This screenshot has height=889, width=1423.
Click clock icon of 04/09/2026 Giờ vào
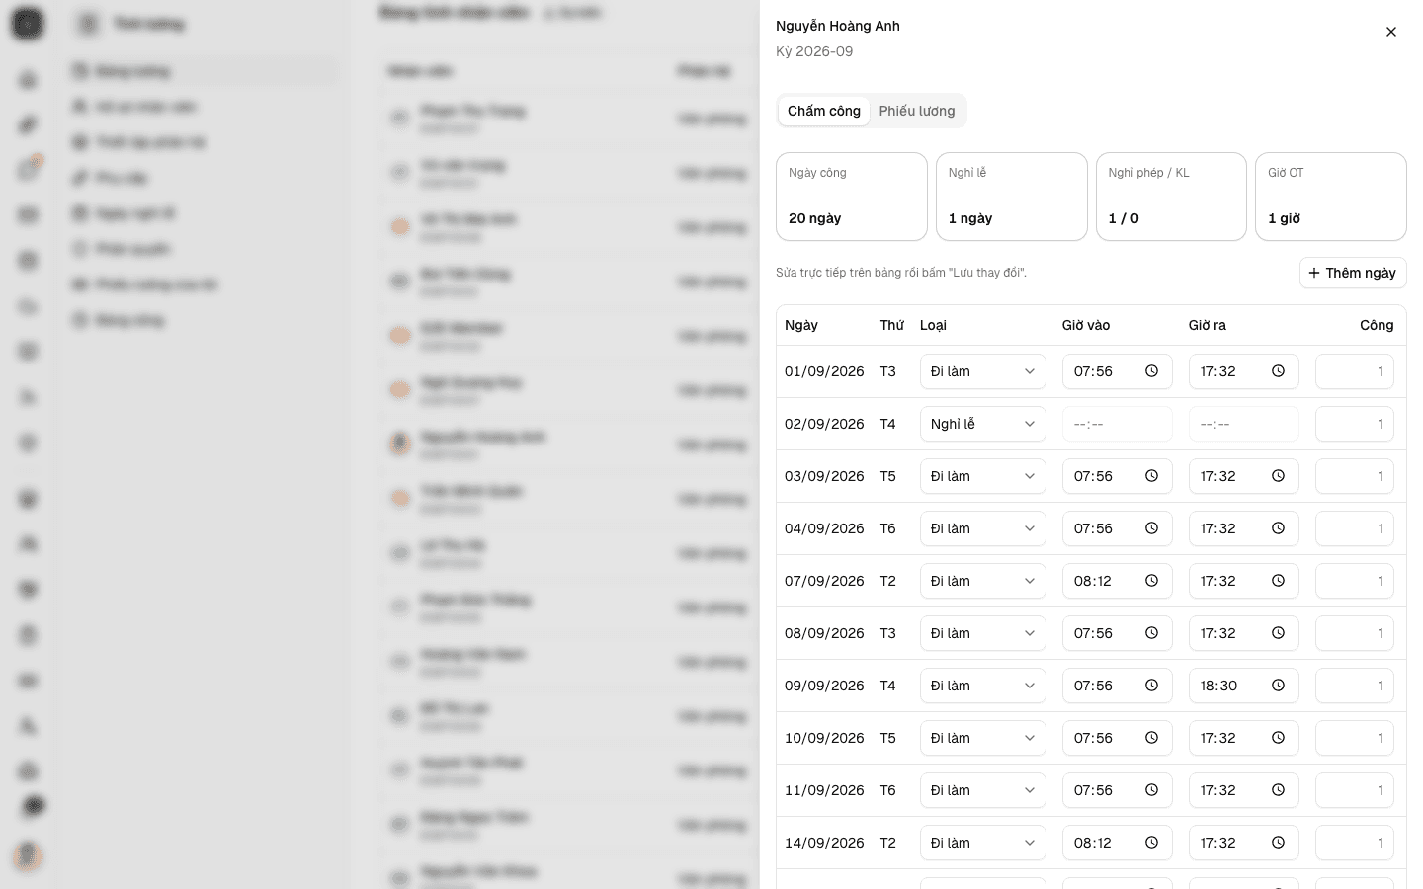point(1151,528)
